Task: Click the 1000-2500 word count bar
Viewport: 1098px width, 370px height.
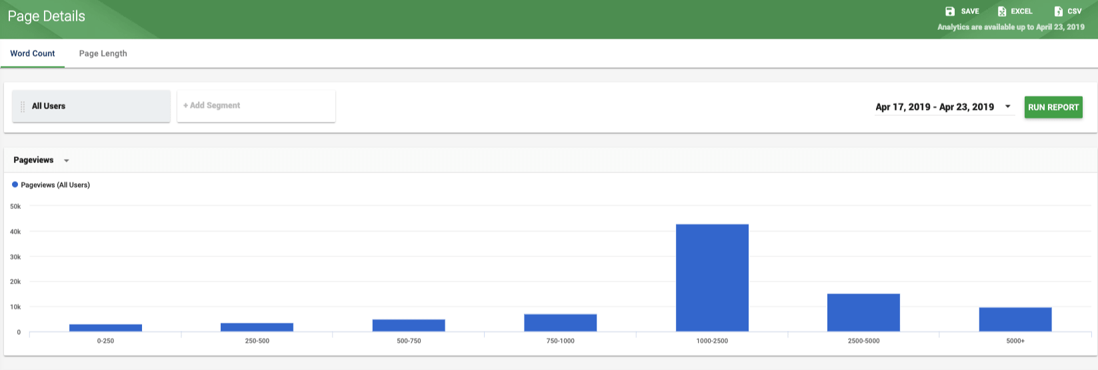Action: (712, 278)
